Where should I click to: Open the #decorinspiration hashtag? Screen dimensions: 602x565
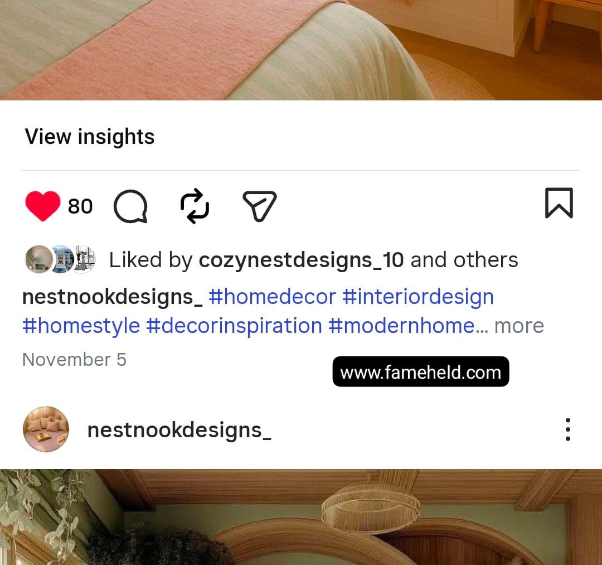pos(234,326)
